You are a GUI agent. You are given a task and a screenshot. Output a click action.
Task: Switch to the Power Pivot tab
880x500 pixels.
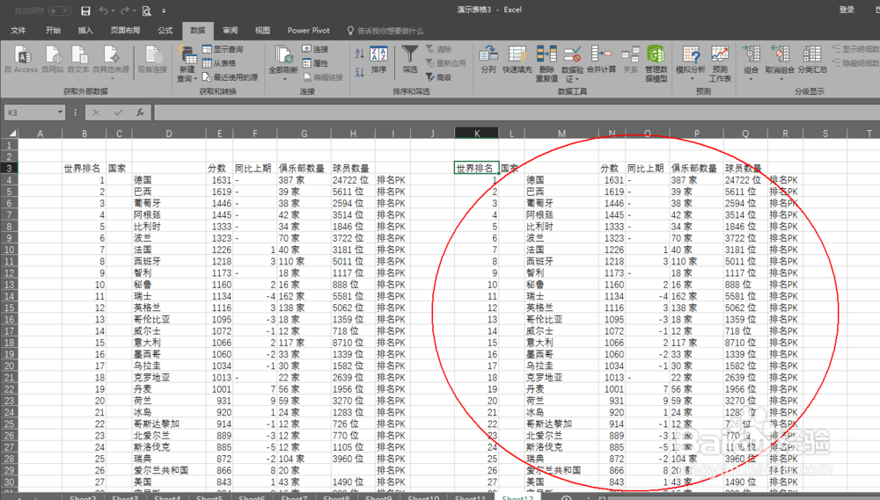click(x=309, y=30)
